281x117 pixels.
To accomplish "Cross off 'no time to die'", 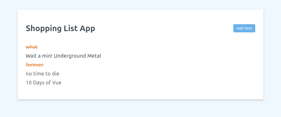I will click(x=42, y=74).
